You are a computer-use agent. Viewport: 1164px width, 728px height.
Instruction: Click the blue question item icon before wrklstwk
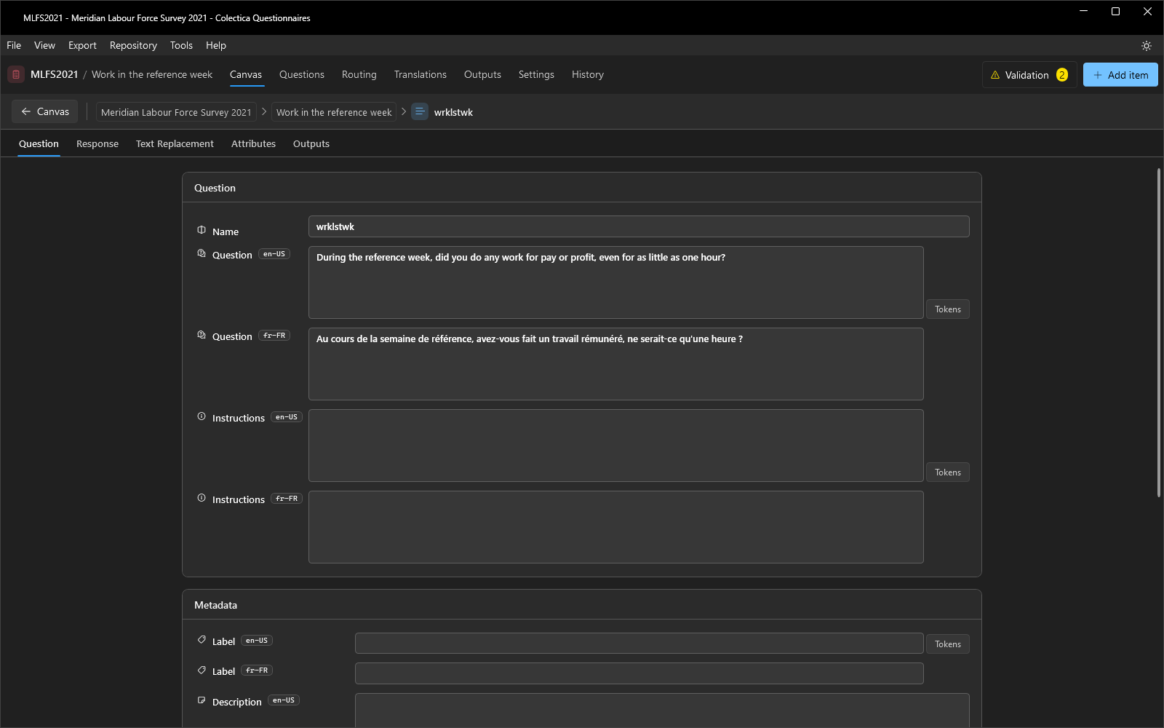point(420,111)
